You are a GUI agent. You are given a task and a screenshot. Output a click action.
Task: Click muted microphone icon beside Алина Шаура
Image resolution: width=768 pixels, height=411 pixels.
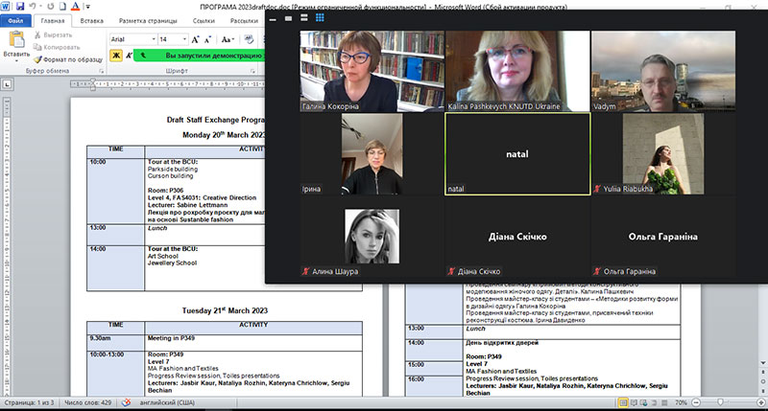[x=305, y=271]
